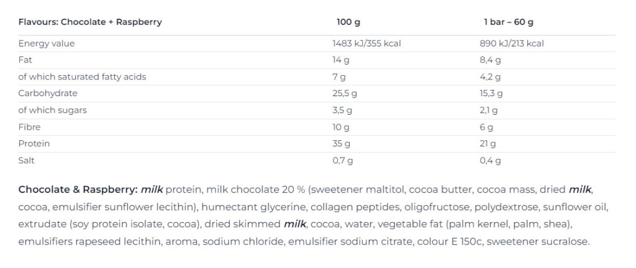The width and height of the screenshot is (636, 268).
Task: Click the "of which sugars" row label
Action: pyautogui.click(x=53, y=110)
